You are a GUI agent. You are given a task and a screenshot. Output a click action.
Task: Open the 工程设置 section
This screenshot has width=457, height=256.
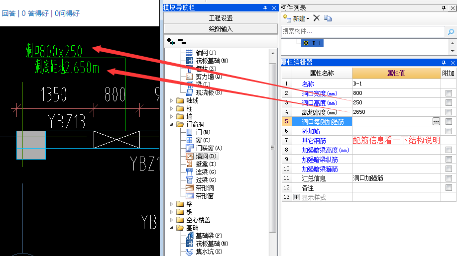(x=221, y=18)
